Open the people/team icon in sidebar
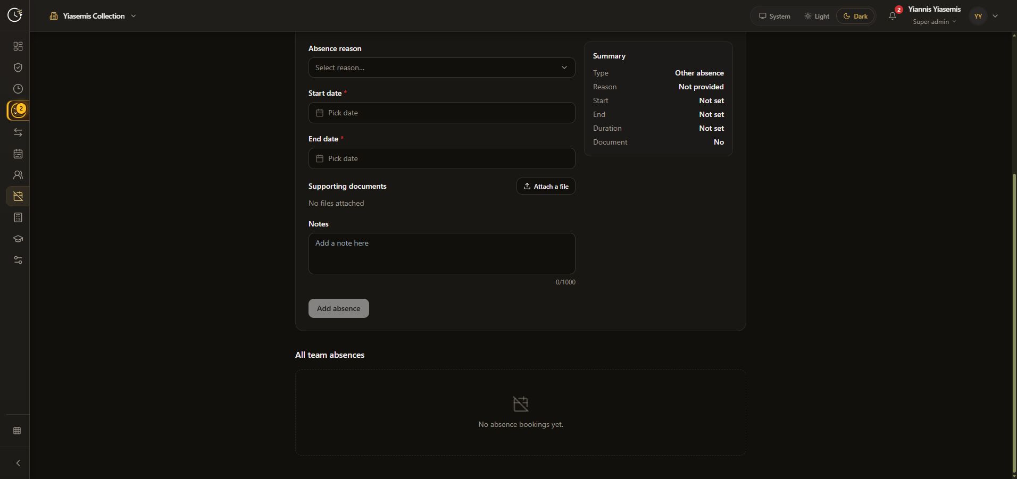Screen dimensions: 1017x479 coord(18,175)
